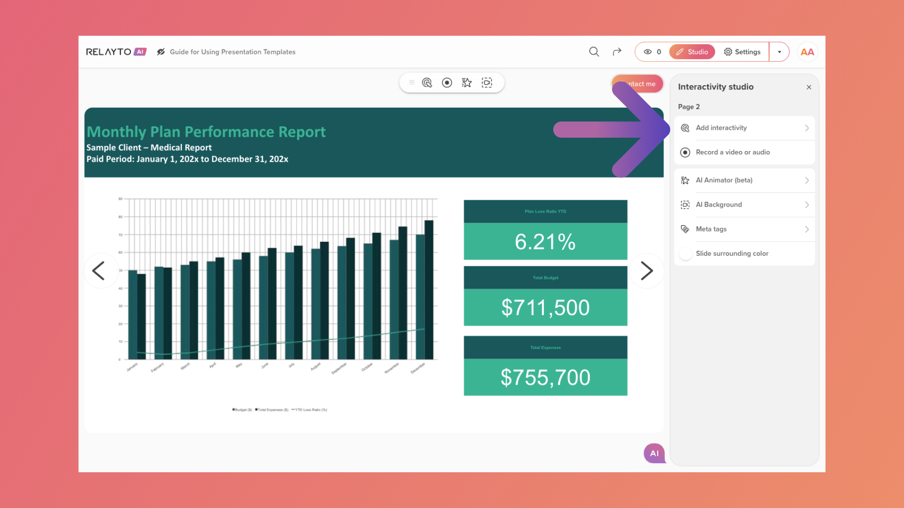Click the share arrow icon
Viewport: 904px width, 508px height.
[617, 52]
